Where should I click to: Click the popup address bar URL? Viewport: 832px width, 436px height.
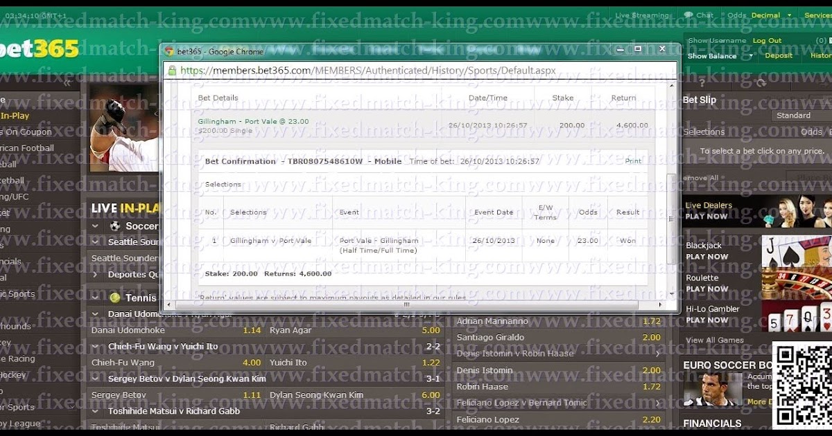click(x=367, y=71)
